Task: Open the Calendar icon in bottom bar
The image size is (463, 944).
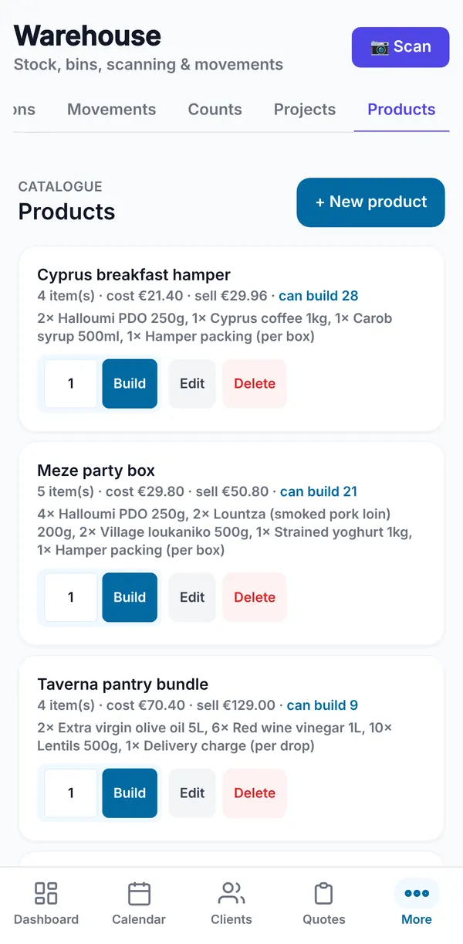Action: [x=139, y=894]
